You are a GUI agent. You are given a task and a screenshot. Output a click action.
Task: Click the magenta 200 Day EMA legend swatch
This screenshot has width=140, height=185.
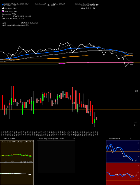(3, 11)
